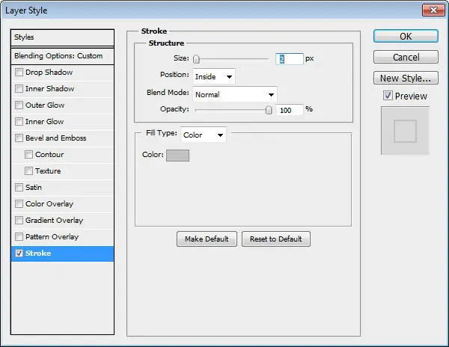This screenshot has width=449, height=347.
Task: Enable the Drop Shadow checkbox
Action: pyautogui.click(x=19, y=72)
